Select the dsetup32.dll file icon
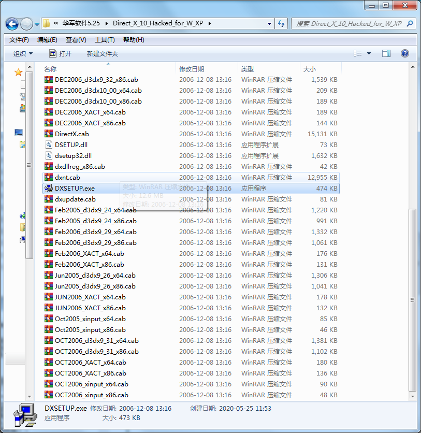 click(x=49, y=155)
